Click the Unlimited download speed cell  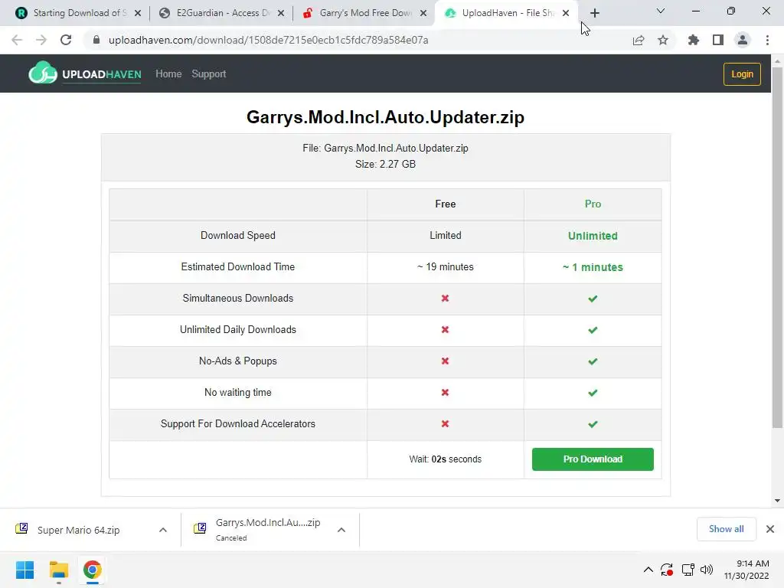click(593, 236)
